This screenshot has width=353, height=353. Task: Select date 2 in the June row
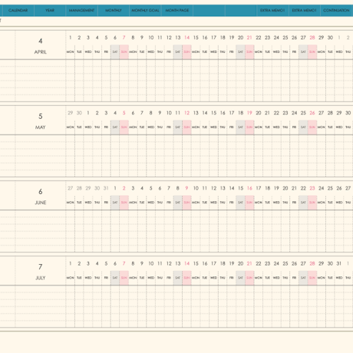point(124,188)
